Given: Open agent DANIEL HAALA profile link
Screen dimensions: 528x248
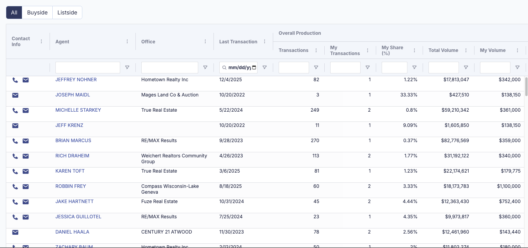Looking at the screenshot, I should click(72, 232).
